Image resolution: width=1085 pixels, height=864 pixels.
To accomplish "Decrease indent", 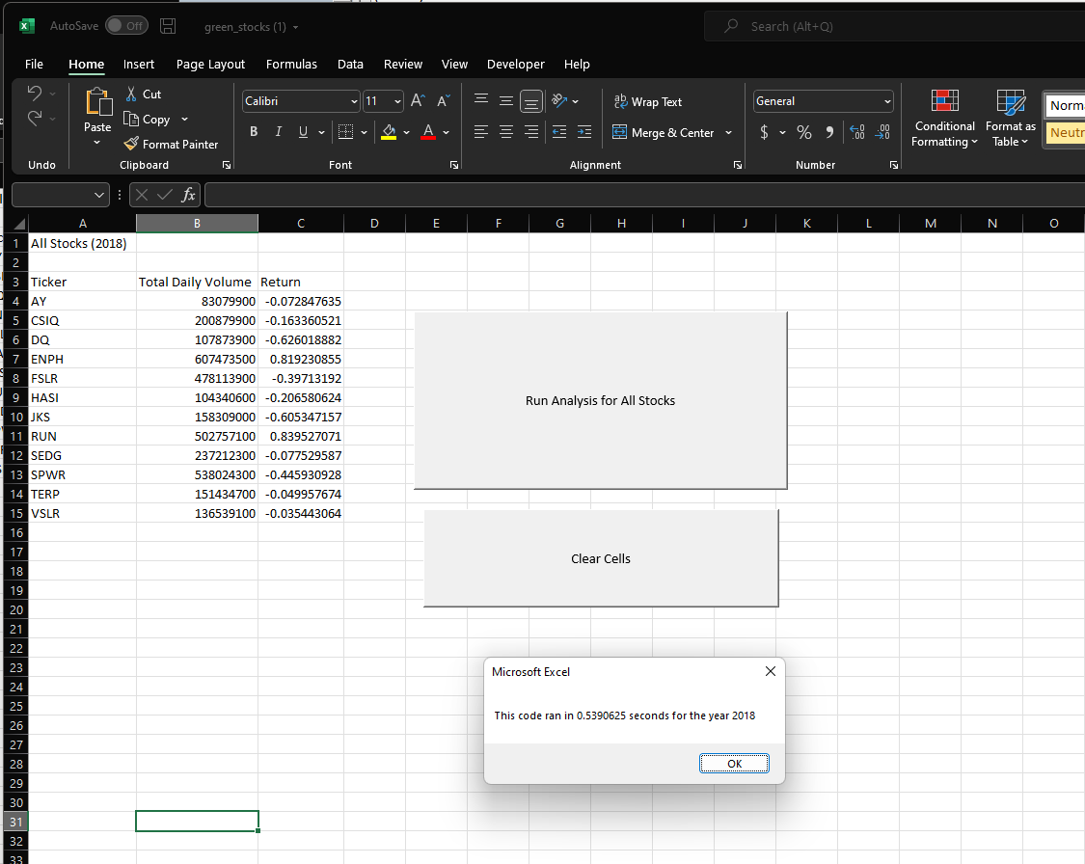I will point(559,131).
